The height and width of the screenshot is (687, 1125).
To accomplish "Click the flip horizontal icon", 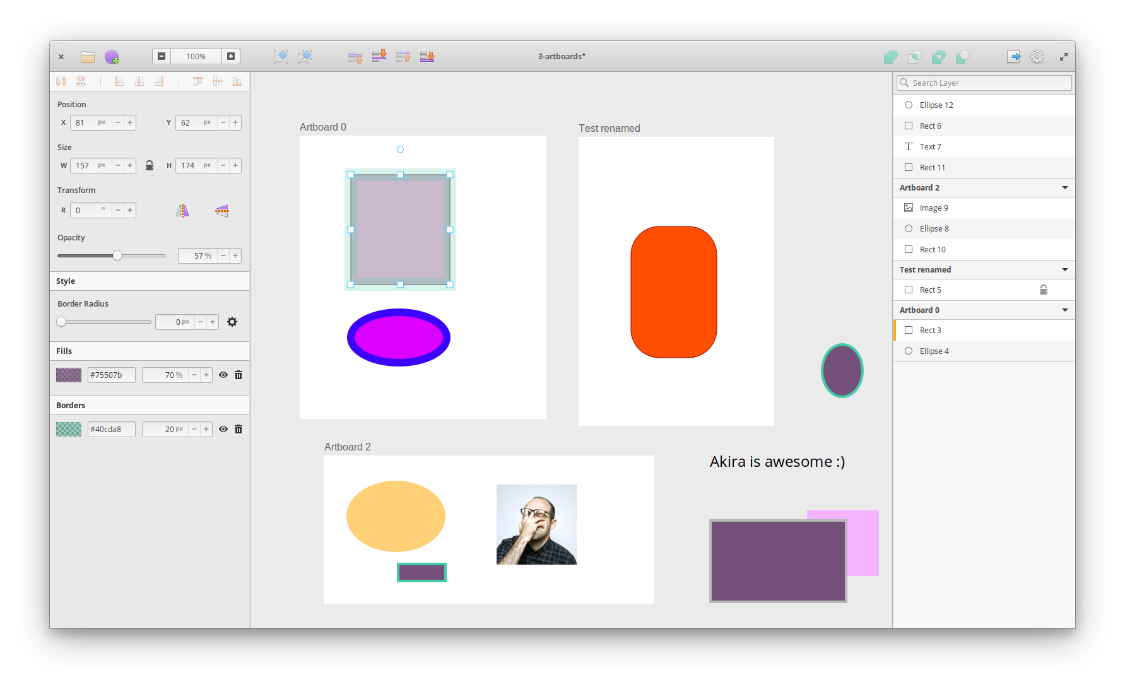I will 182,211.
